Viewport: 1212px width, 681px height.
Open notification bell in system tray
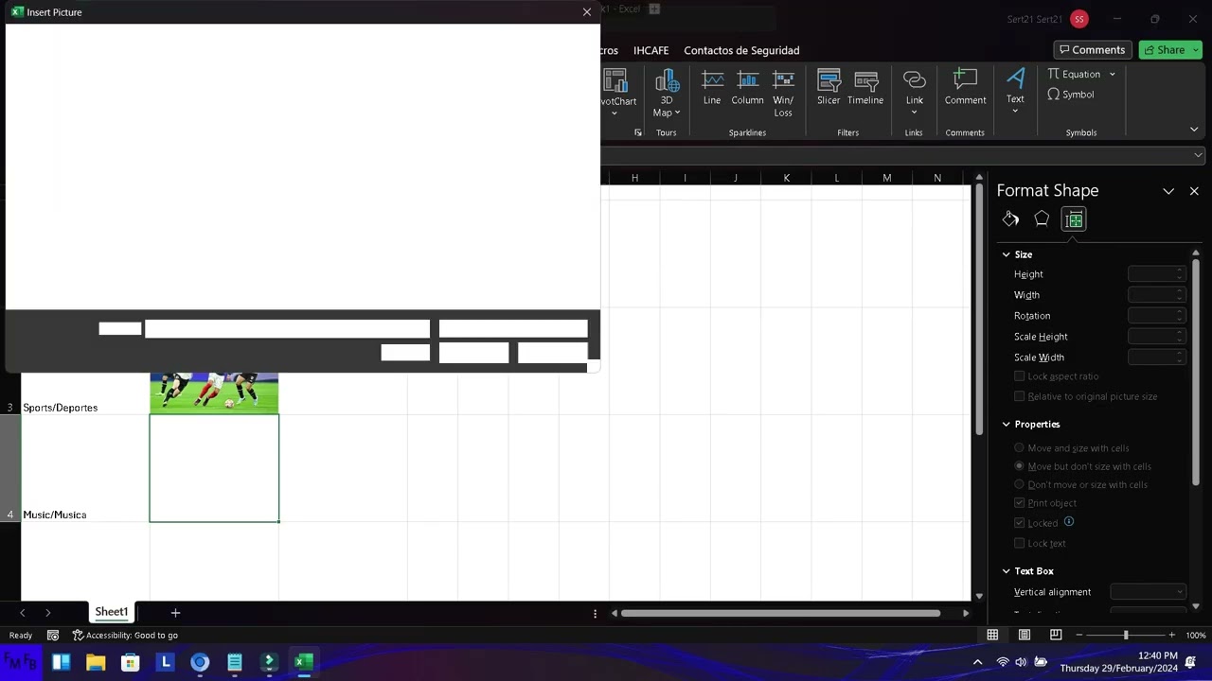click(1190, 662)
